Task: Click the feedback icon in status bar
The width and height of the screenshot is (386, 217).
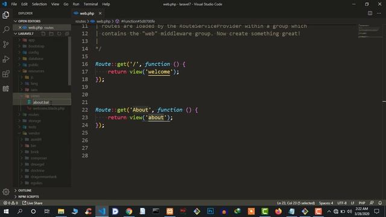Action: (x=372, y=203)
